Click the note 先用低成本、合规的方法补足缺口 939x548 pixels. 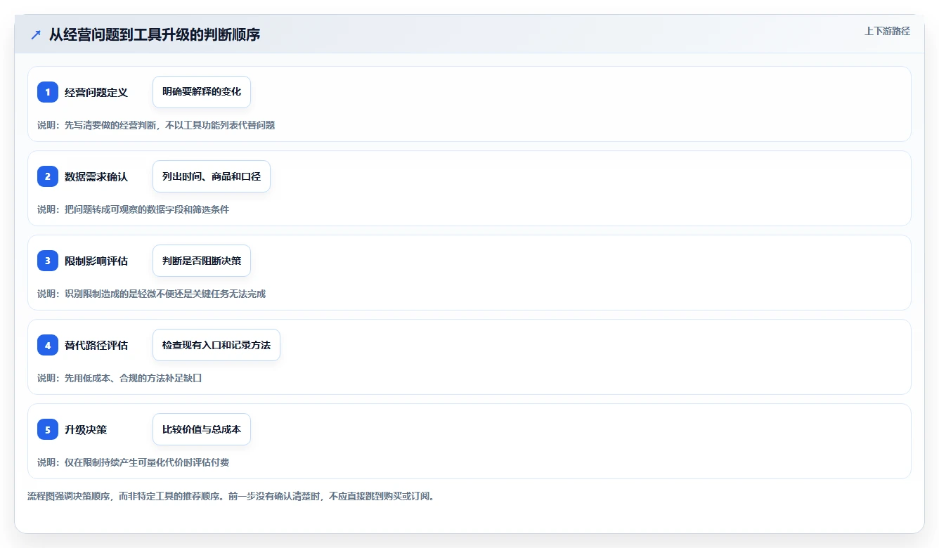[133, 378]
